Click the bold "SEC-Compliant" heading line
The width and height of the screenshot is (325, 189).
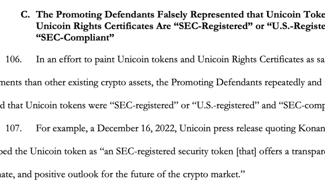click(x=75, y=38)
